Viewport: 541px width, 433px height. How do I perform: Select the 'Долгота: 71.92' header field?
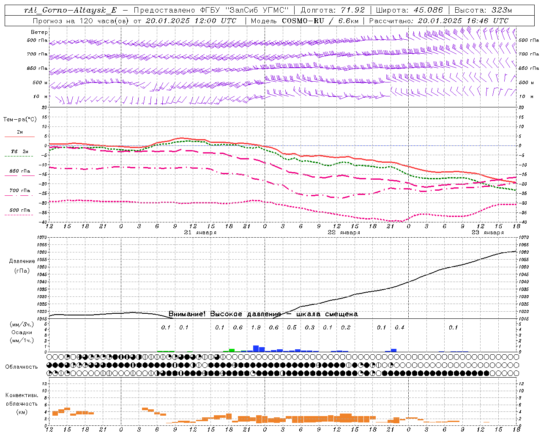[x=333, y=10]
